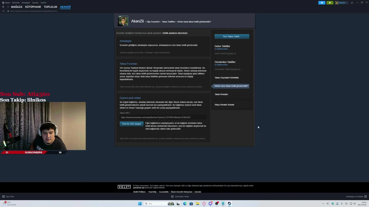
Task: Open the weather widget on the taskbar
Action: tap(9, 204)
